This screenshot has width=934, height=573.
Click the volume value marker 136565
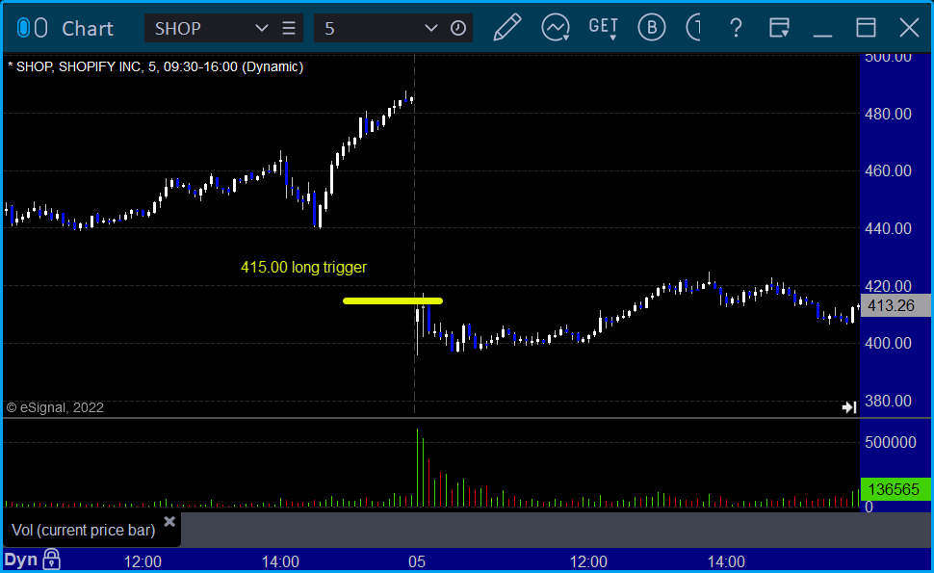(x=895, y=489)
